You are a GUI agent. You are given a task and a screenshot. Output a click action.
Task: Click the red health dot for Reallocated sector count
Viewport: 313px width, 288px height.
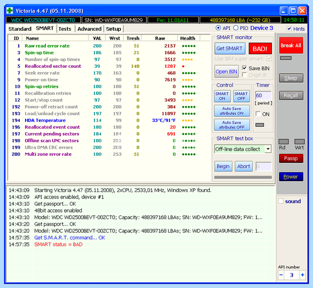(183, 66)
